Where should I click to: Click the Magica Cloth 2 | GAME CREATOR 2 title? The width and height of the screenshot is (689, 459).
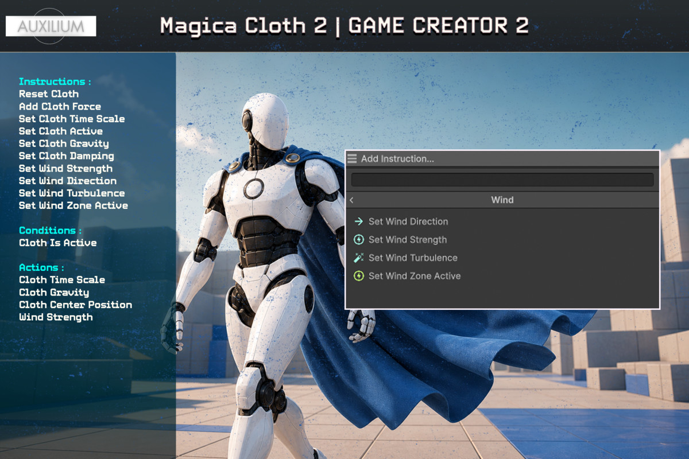pyautogui.click(x=344, y=26)
